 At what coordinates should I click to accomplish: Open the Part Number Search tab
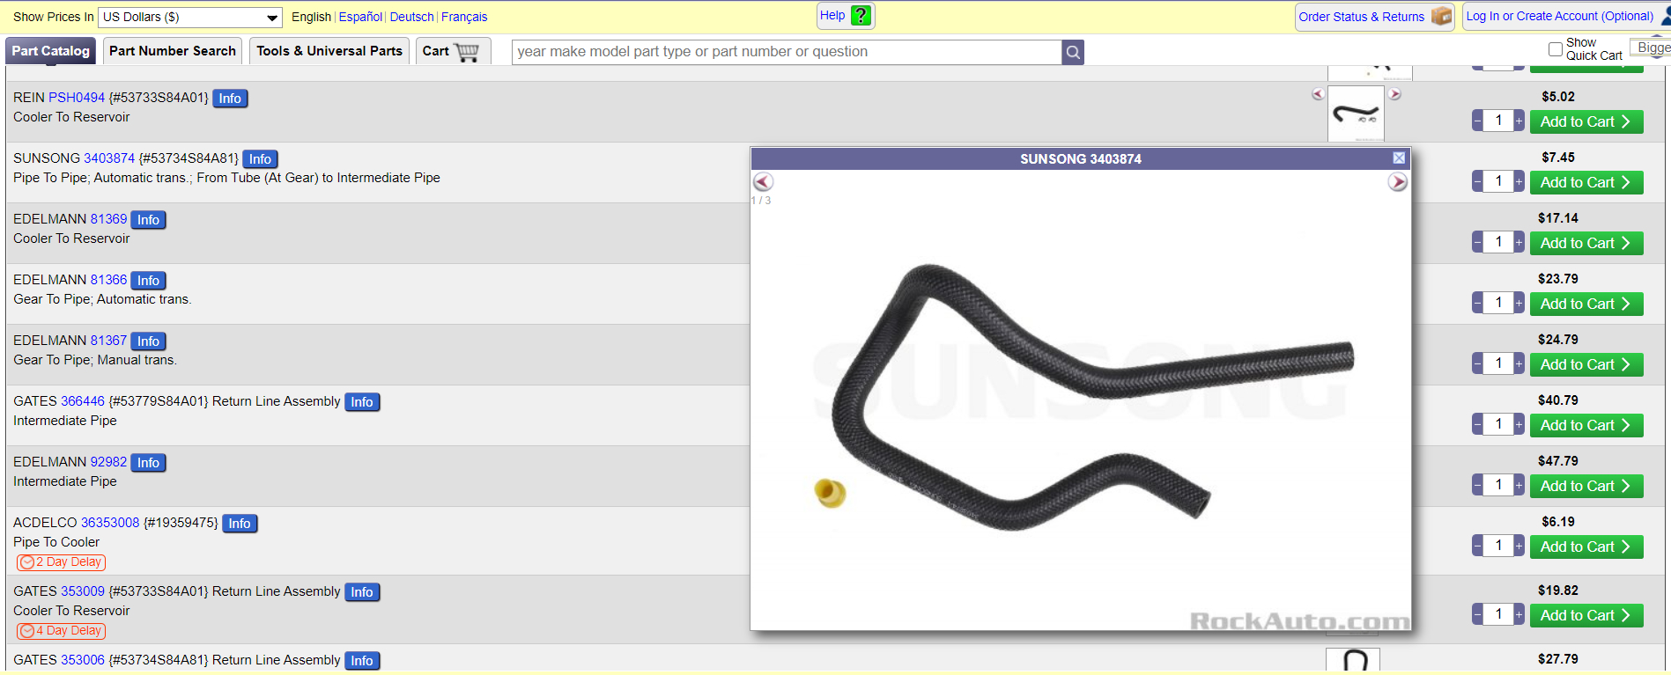point(173,51)
